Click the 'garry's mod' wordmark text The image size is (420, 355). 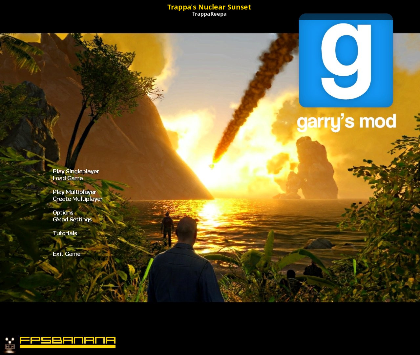[346, 123]
